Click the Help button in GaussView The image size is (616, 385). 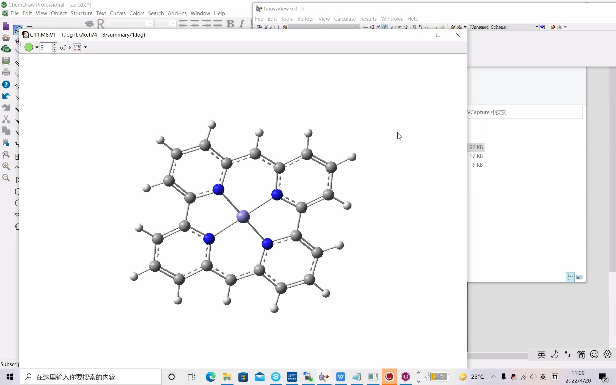(x=413, y=19)
